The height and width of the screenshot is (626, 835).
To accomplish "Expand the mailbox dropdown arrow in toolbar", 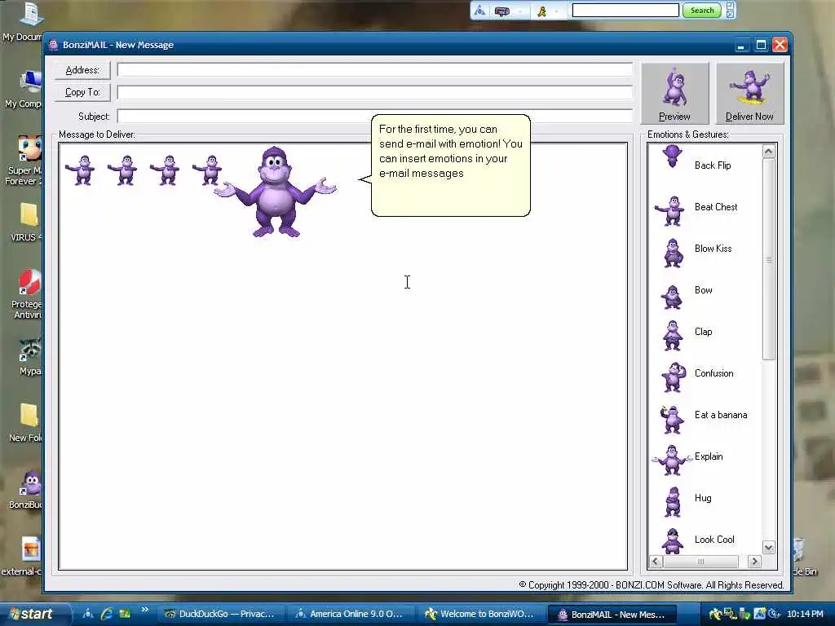I will click(x=520, y=11).
